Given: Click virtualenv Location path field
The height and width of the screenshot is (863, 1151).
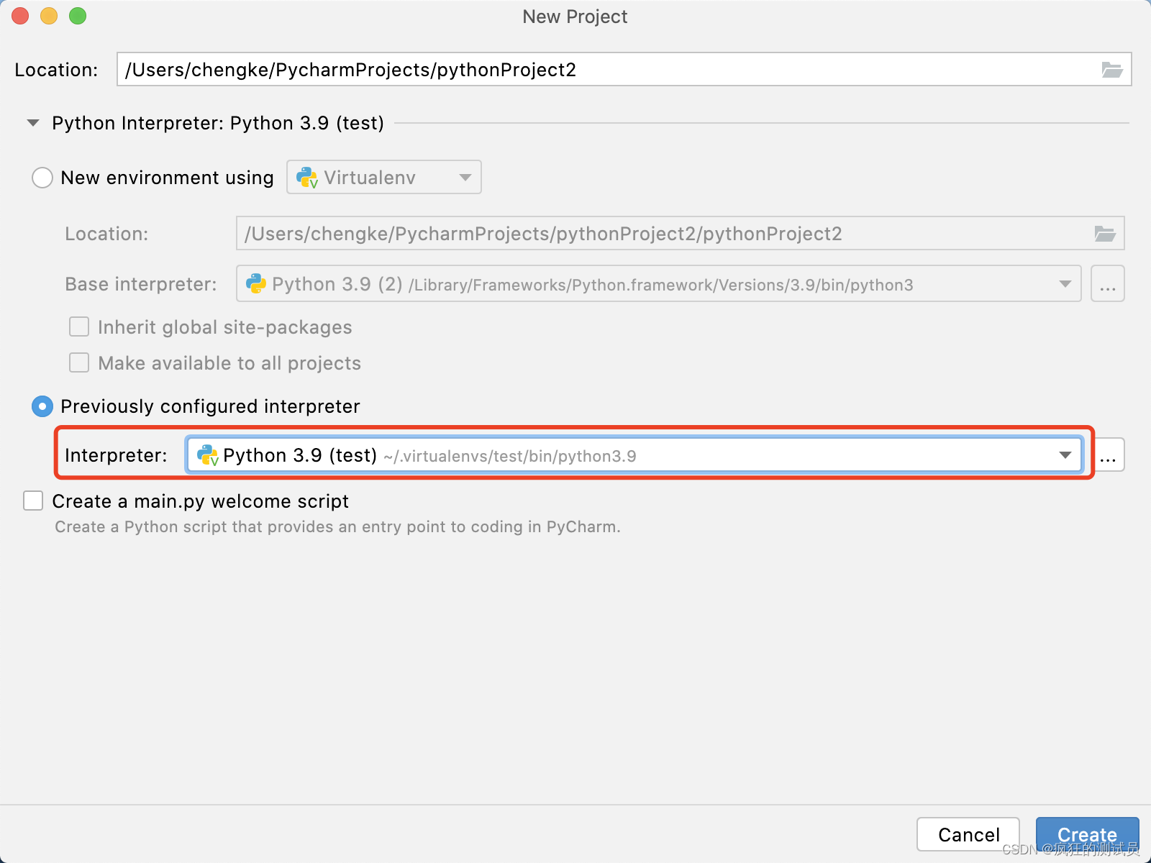Looking at the screenshot, I should coord(680,234).
